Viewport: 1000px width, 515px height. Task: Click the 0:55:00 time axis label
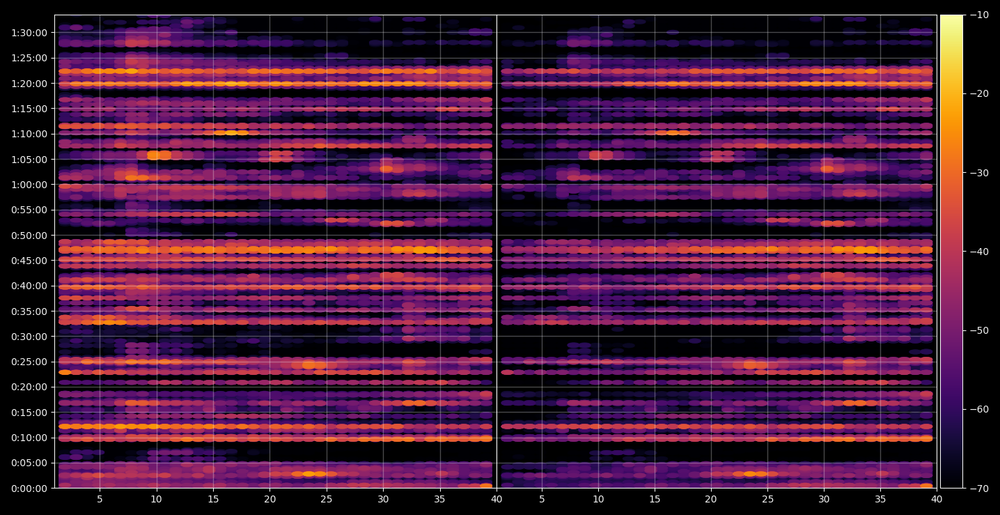(29, 210)
